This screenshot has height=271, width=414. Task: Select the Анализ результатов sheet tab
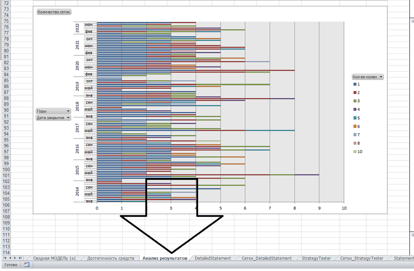point(165,258)
